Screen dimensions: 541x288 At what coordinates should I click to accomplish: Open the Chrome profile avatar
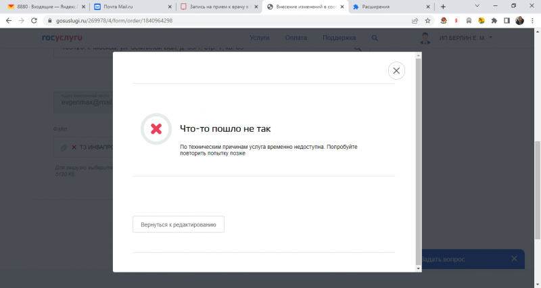(519, 20)
